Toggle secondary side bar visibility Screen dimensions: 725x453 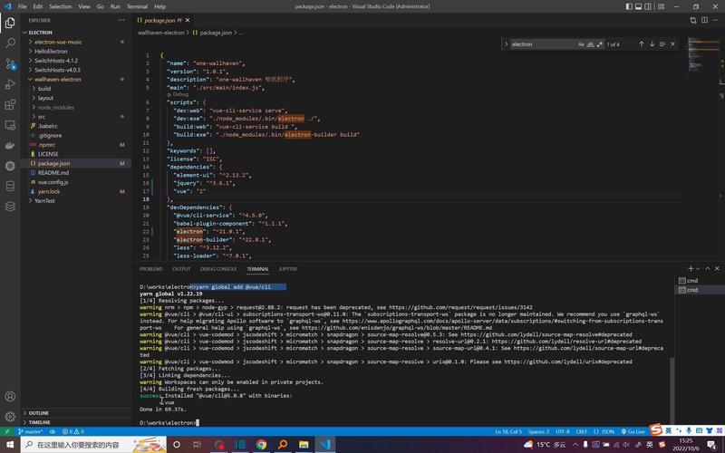[648, 6]
